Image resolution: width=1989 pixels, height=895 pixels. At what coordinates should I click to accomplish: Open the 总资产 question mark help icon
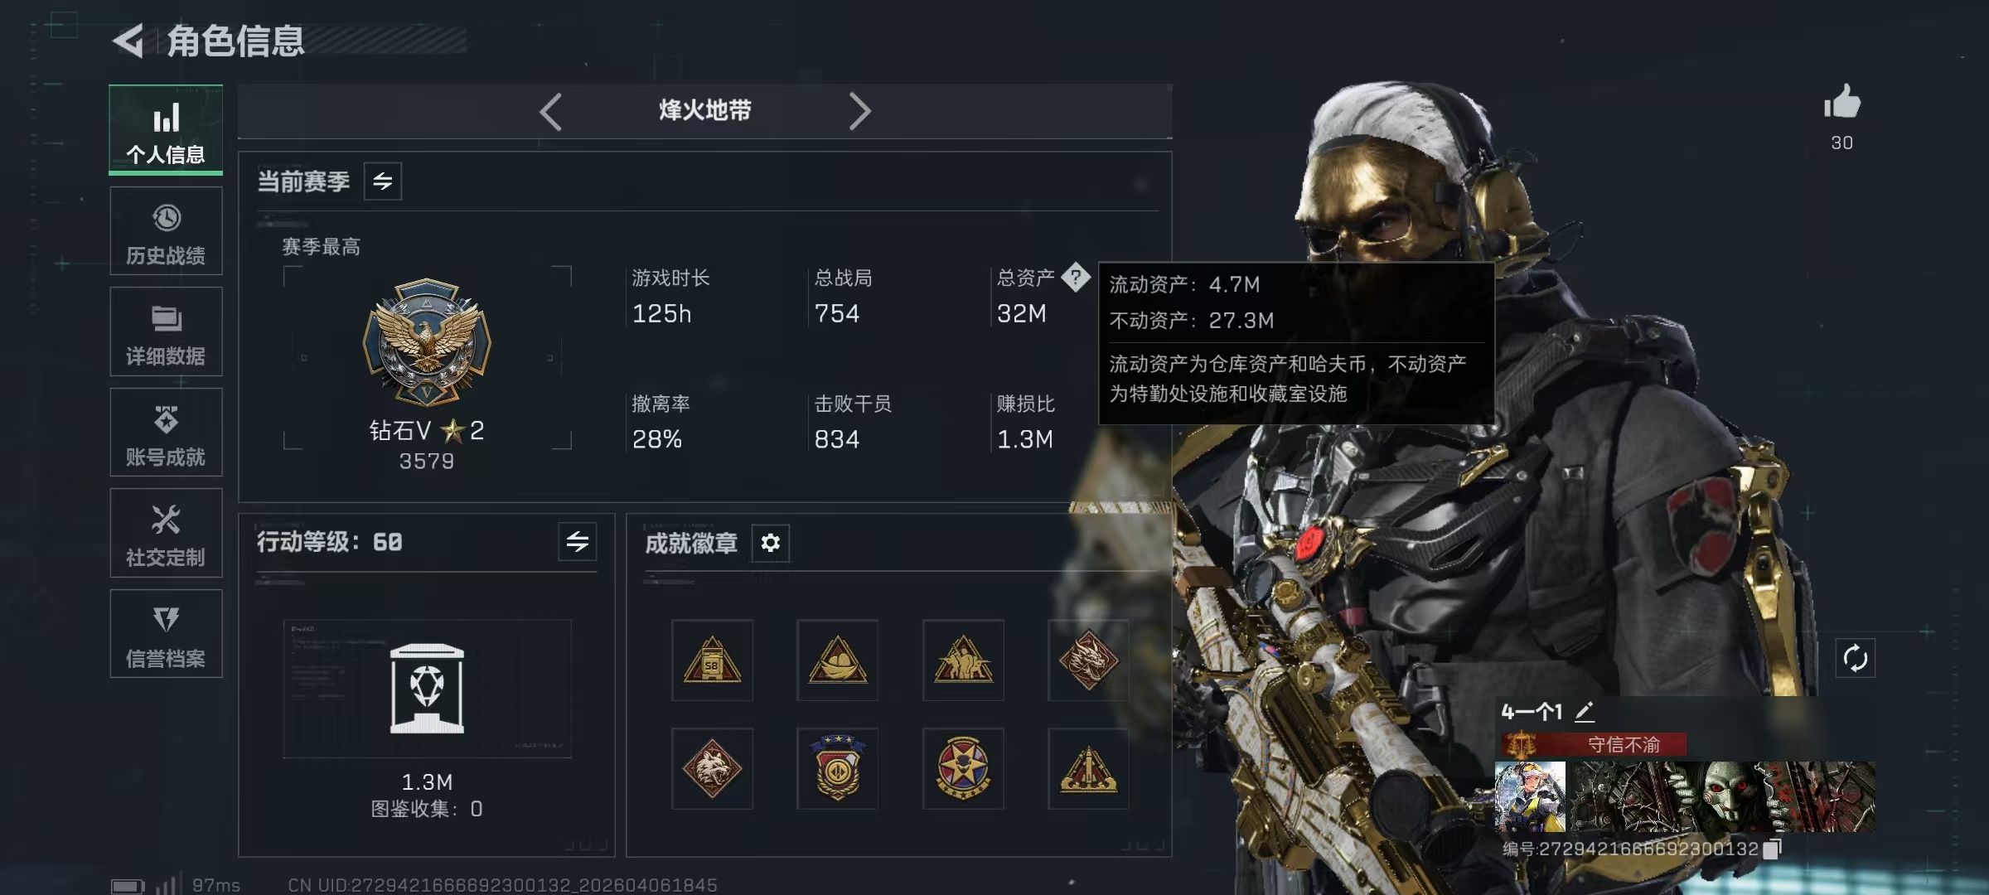1076,277
